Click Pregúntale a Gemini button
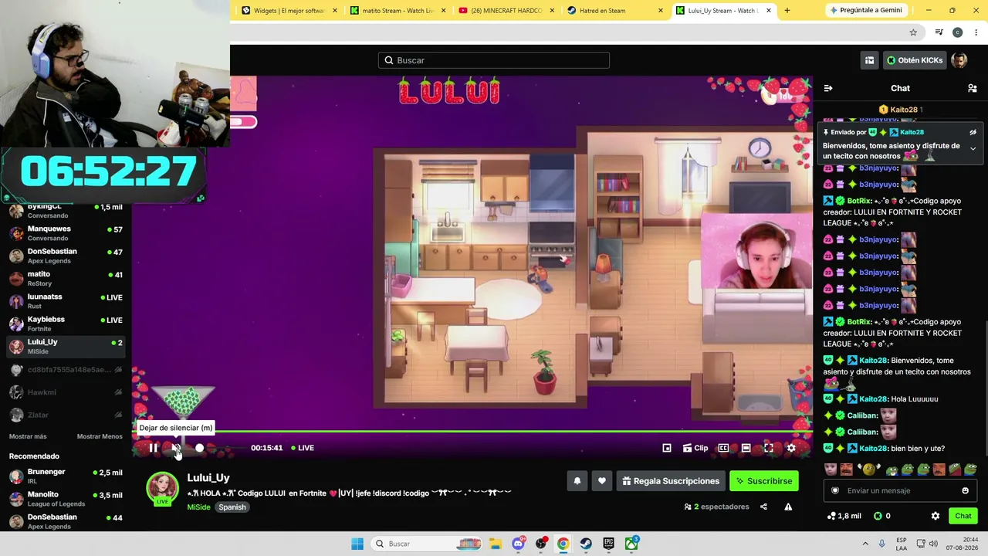Image resolution: width=988 pixels, height=556 pixels. point(865,11)
